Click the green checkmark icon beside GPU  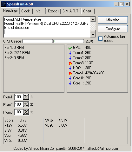pyautogui.click(x=70, y=48)
